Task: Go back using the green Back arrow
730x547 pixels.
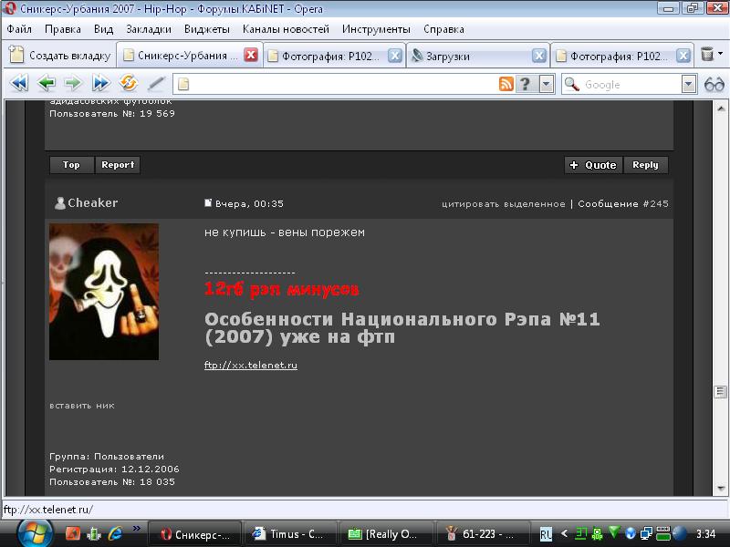Action: (47, 84)
